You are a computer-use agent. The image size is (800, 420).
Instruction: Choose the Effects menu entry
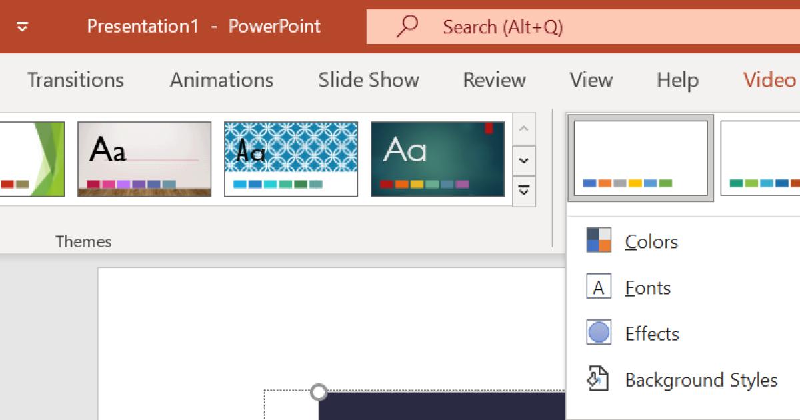652,333
